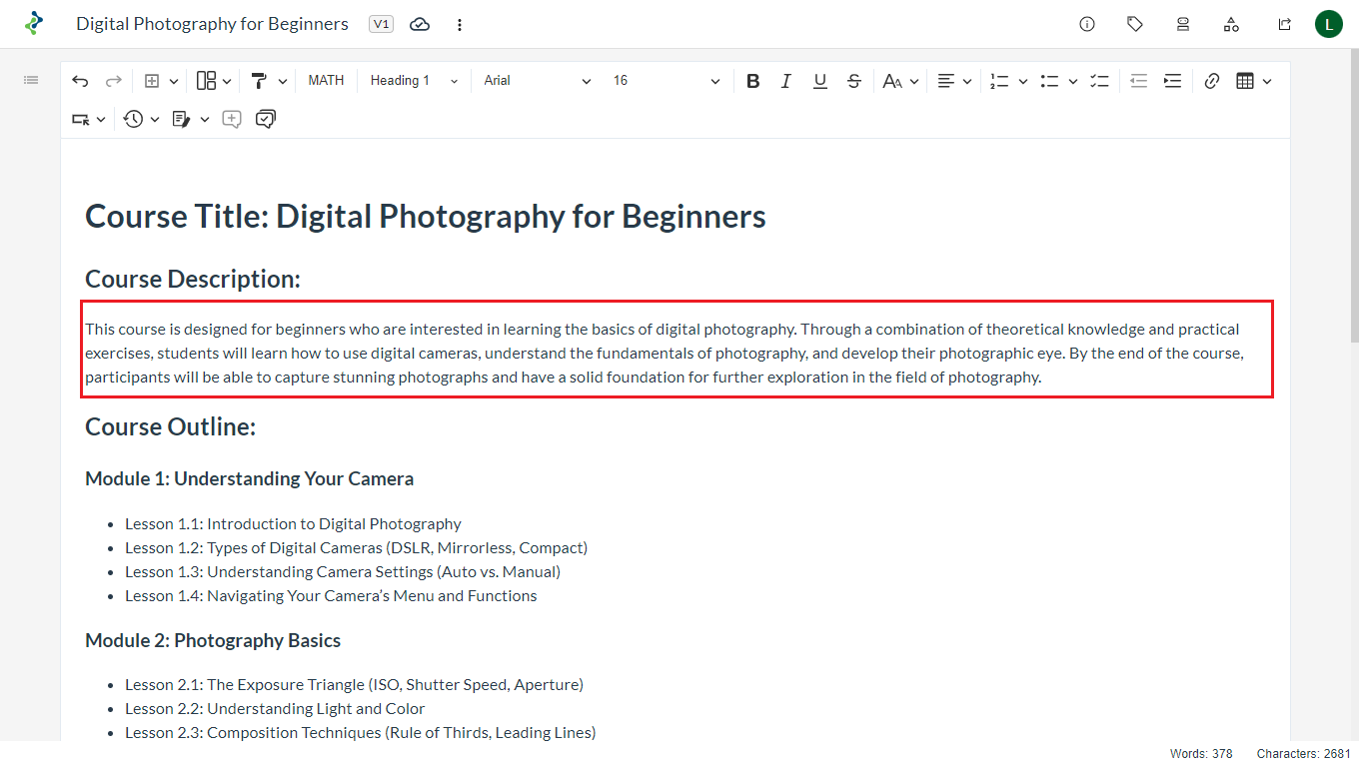The height and width of the screenshot is (767, 1359).
Task: Toggle bold formatting
Action: (x=753, y=81)
